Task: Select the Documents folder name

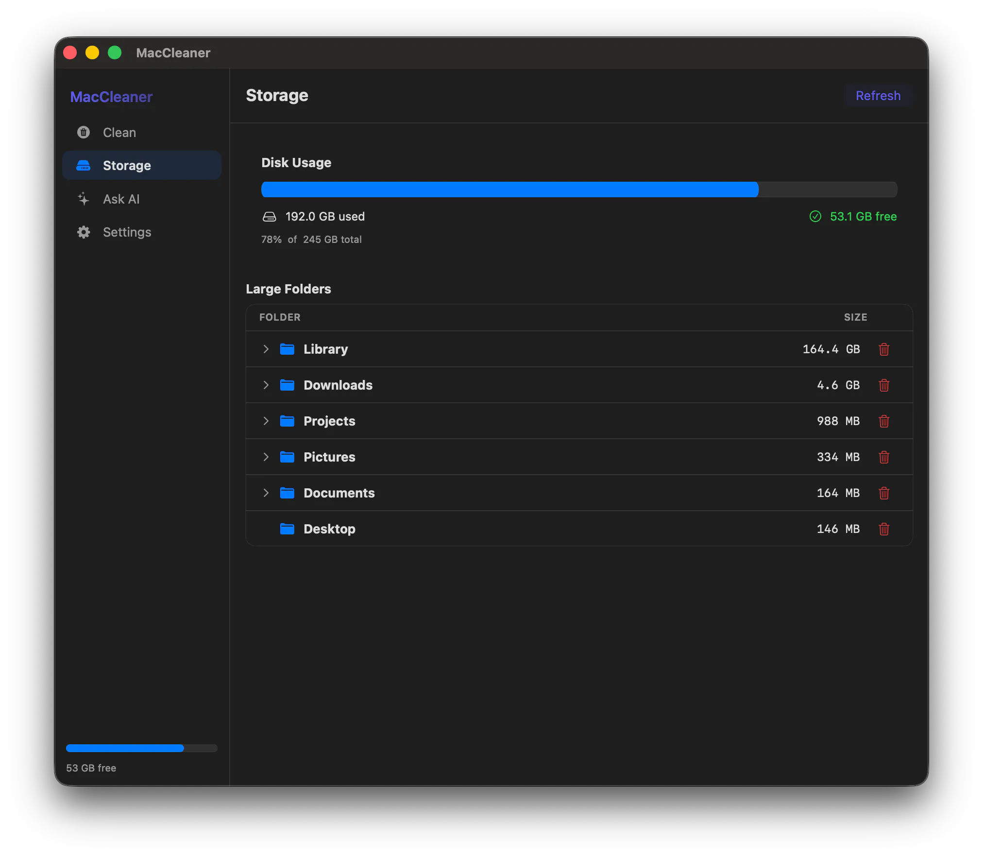Action: coord(339,493)
